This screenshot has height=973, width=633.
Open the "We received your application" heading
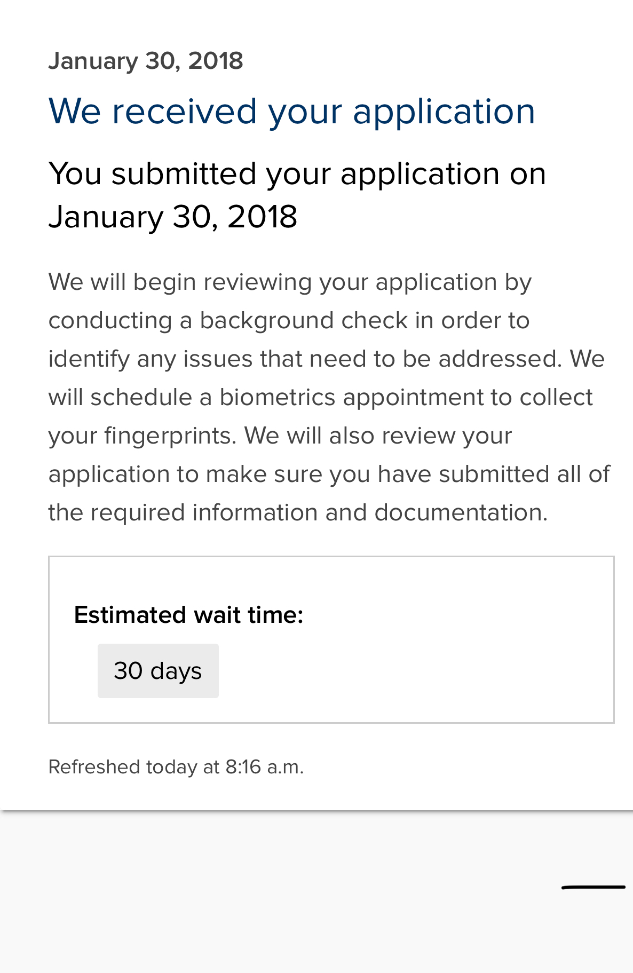pyautogui.click(x=291, y=112)
